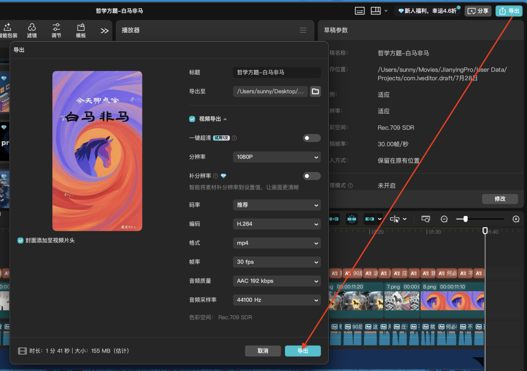This screenshot has height=371, width=527.
Task: Adjust the timeline zoom slider
Action: pyautogui.click(x=466, y=218)
